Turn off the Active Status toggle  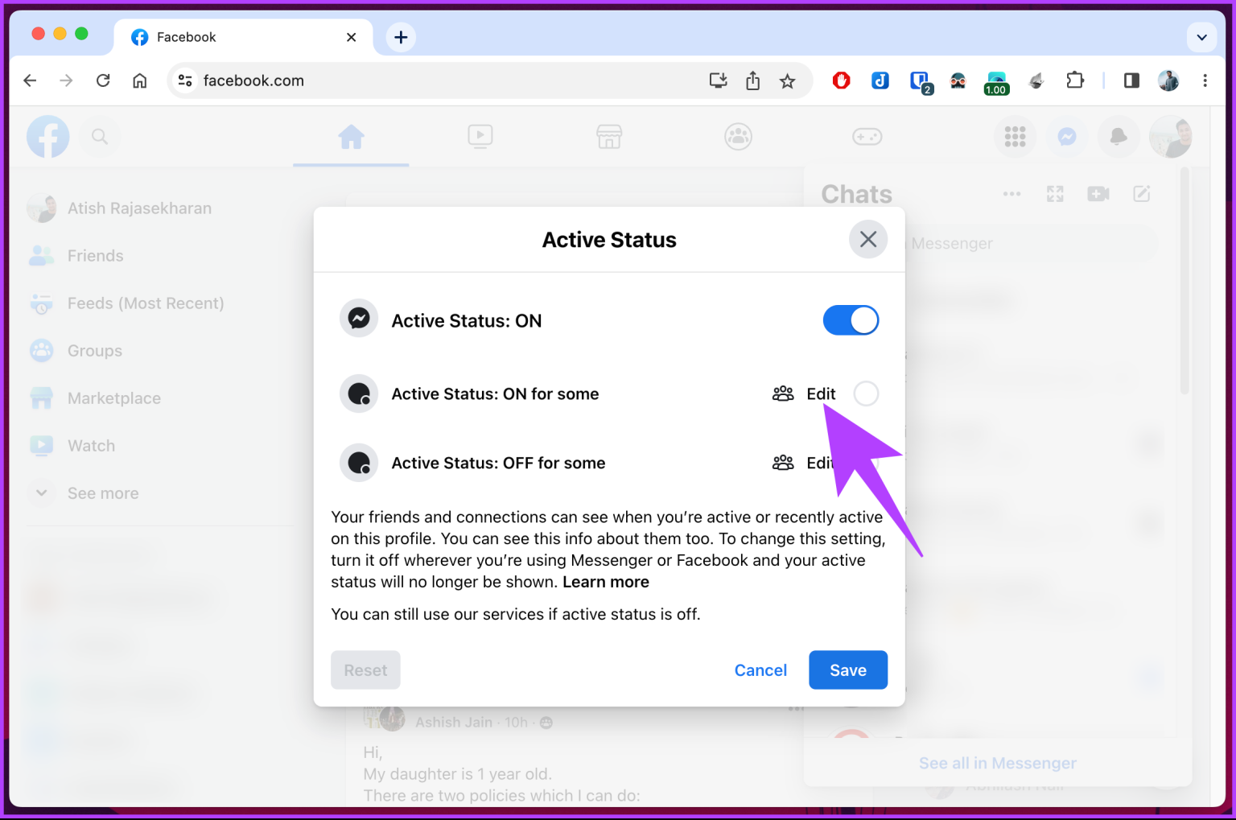pyautogui.click(x=851, y=319)
